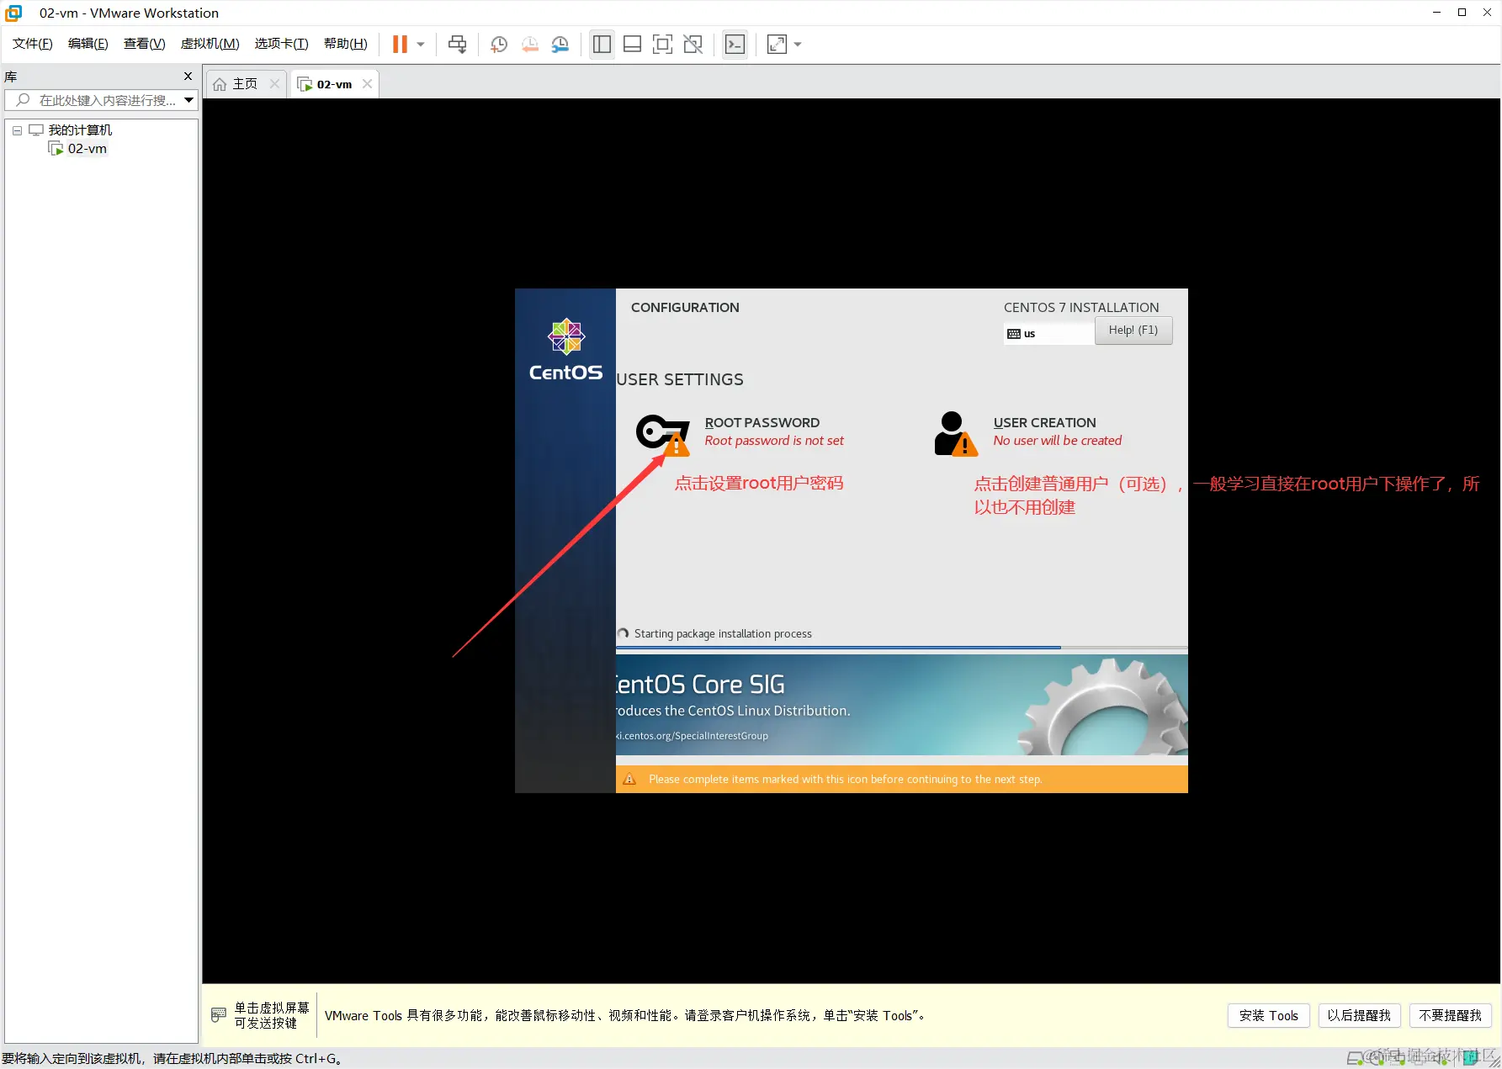Close the 02-vm tab
Viewport: 1502px width, 1069px height.
367,84
